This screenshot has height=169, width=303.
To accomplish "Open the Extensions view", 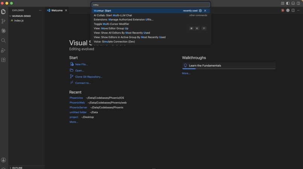I will point(3,60).
